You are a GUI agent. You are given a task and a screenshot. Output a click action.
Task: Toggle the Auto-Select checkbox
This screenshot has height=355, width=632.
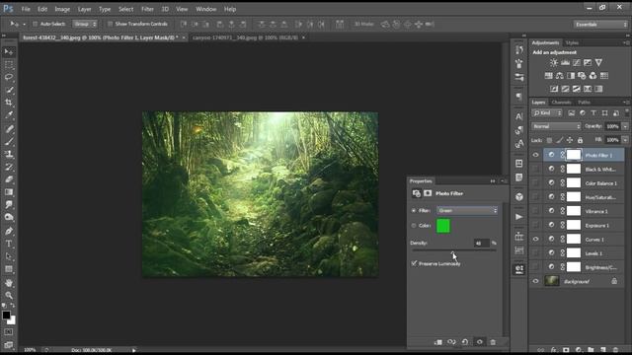(x=36, y=24)
